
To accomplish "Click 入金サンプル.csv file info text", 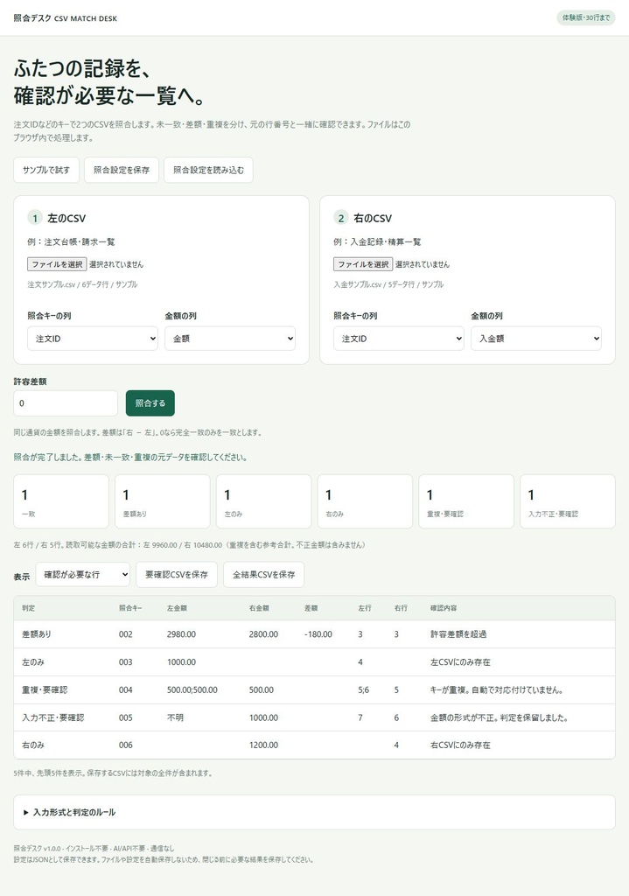I will [x=388, y=284].
